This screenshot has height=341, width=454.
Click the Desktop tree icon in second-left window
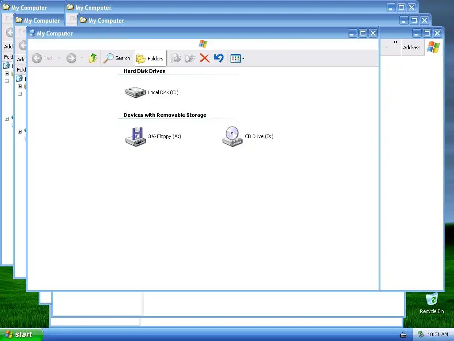[x=19, y=78]
